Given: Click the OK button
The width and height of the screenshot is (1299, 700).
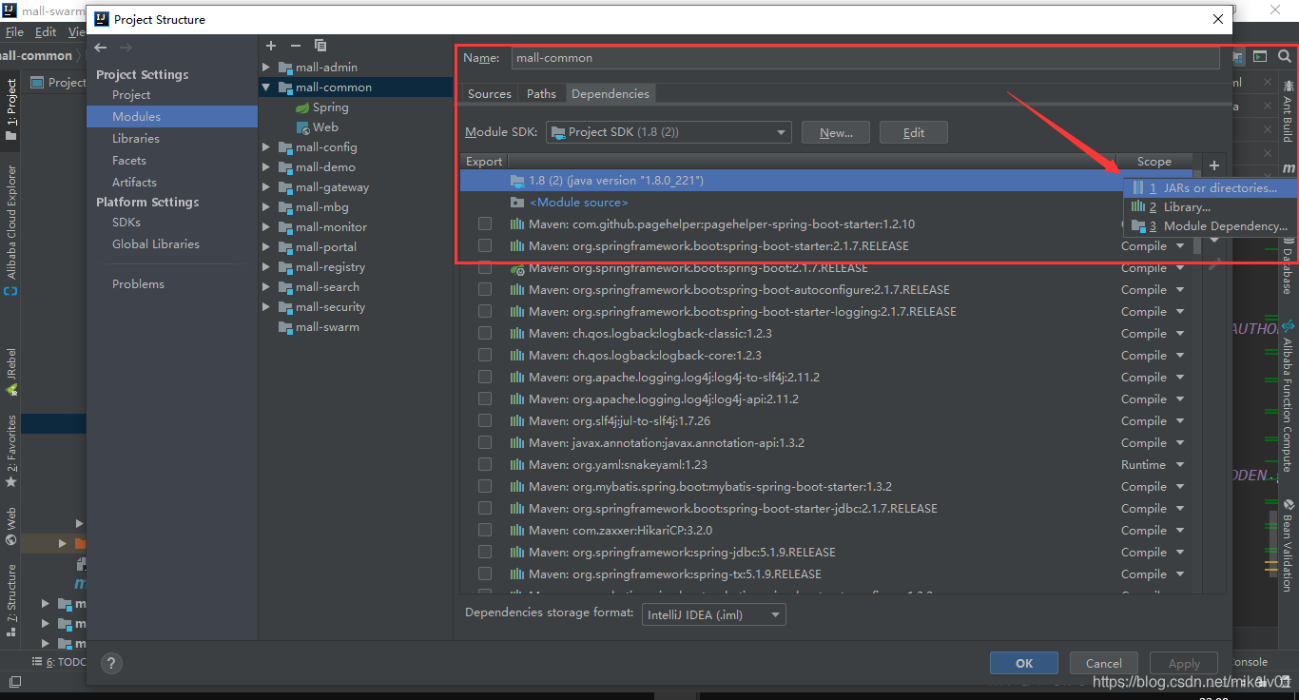Looking at the screenshot, I should coord(1024,664).
